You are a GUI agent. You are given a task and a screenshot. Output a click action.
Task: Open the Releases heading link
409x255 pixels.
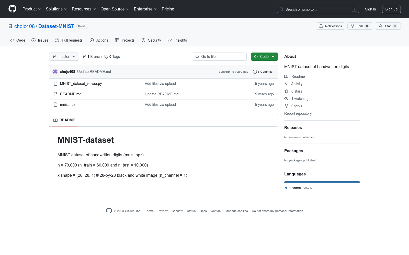tap(293, 127)
